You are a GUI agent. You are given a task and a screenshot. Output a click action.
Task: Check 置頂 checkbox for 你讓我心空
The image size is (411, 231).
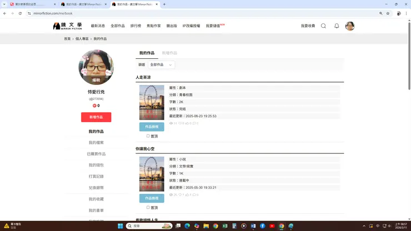click(148, 208)
